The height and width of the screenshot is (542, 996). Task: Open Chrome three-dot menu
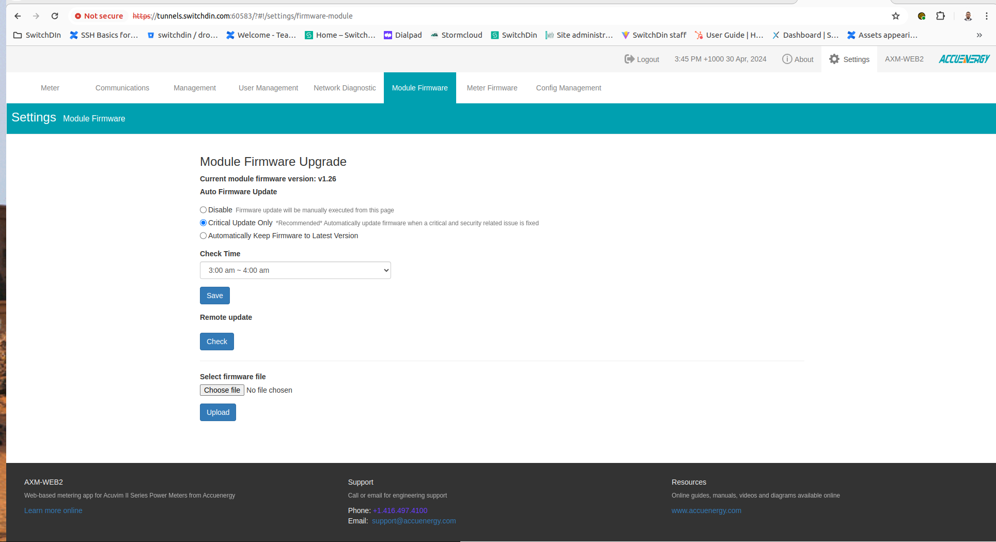(x=987, y=16)
